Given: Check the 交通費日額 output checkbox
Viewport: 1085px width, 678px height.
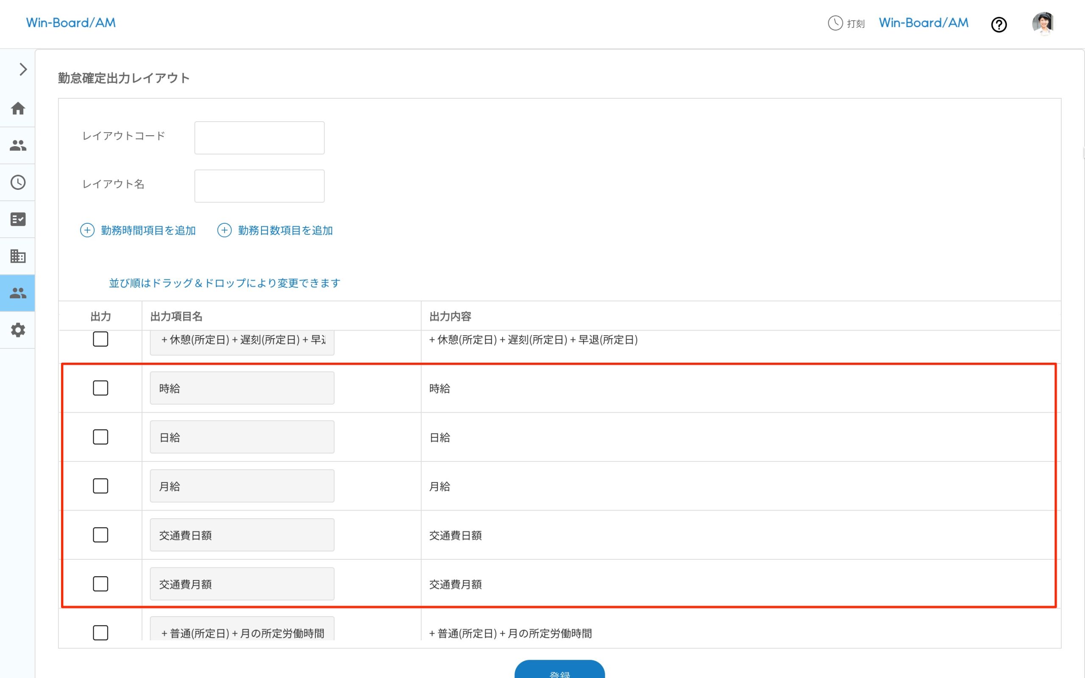Looking at the screenshot, I should 100,534.
